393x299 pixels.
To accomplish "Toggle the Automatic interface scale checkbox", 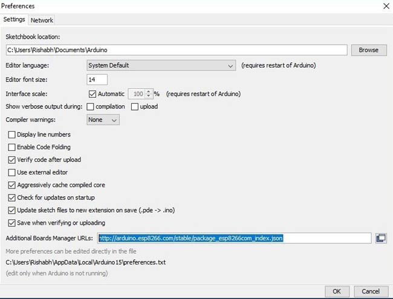I will point(93,94).
